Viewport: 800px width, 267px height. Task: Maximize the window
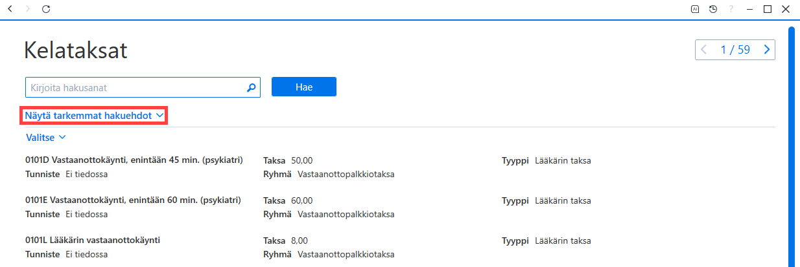point(768,9)
